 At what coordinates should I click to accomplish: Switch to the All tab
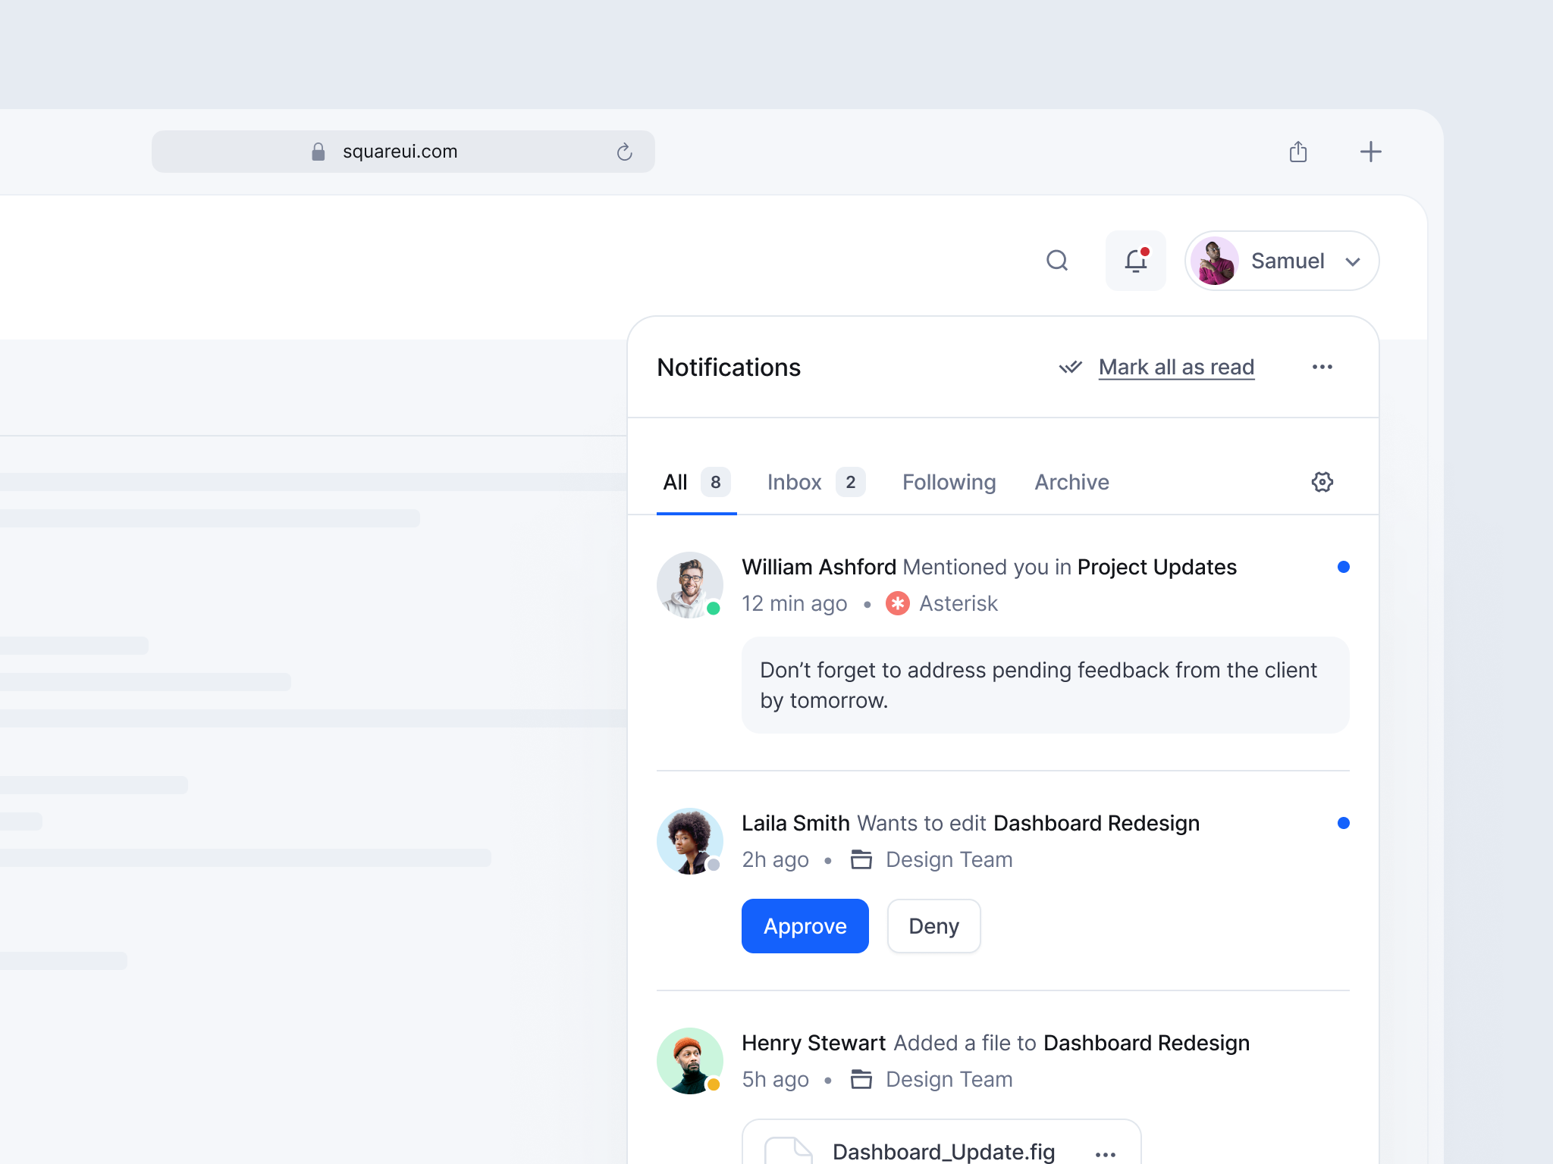[696, 482]
